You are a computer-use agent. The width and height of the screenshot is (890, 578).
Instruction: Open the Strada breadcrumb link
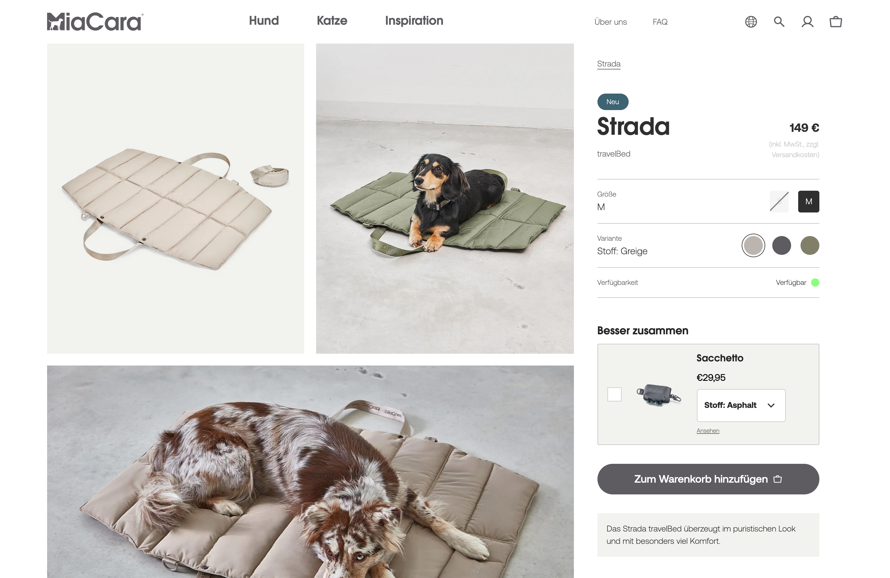(609, 64)
